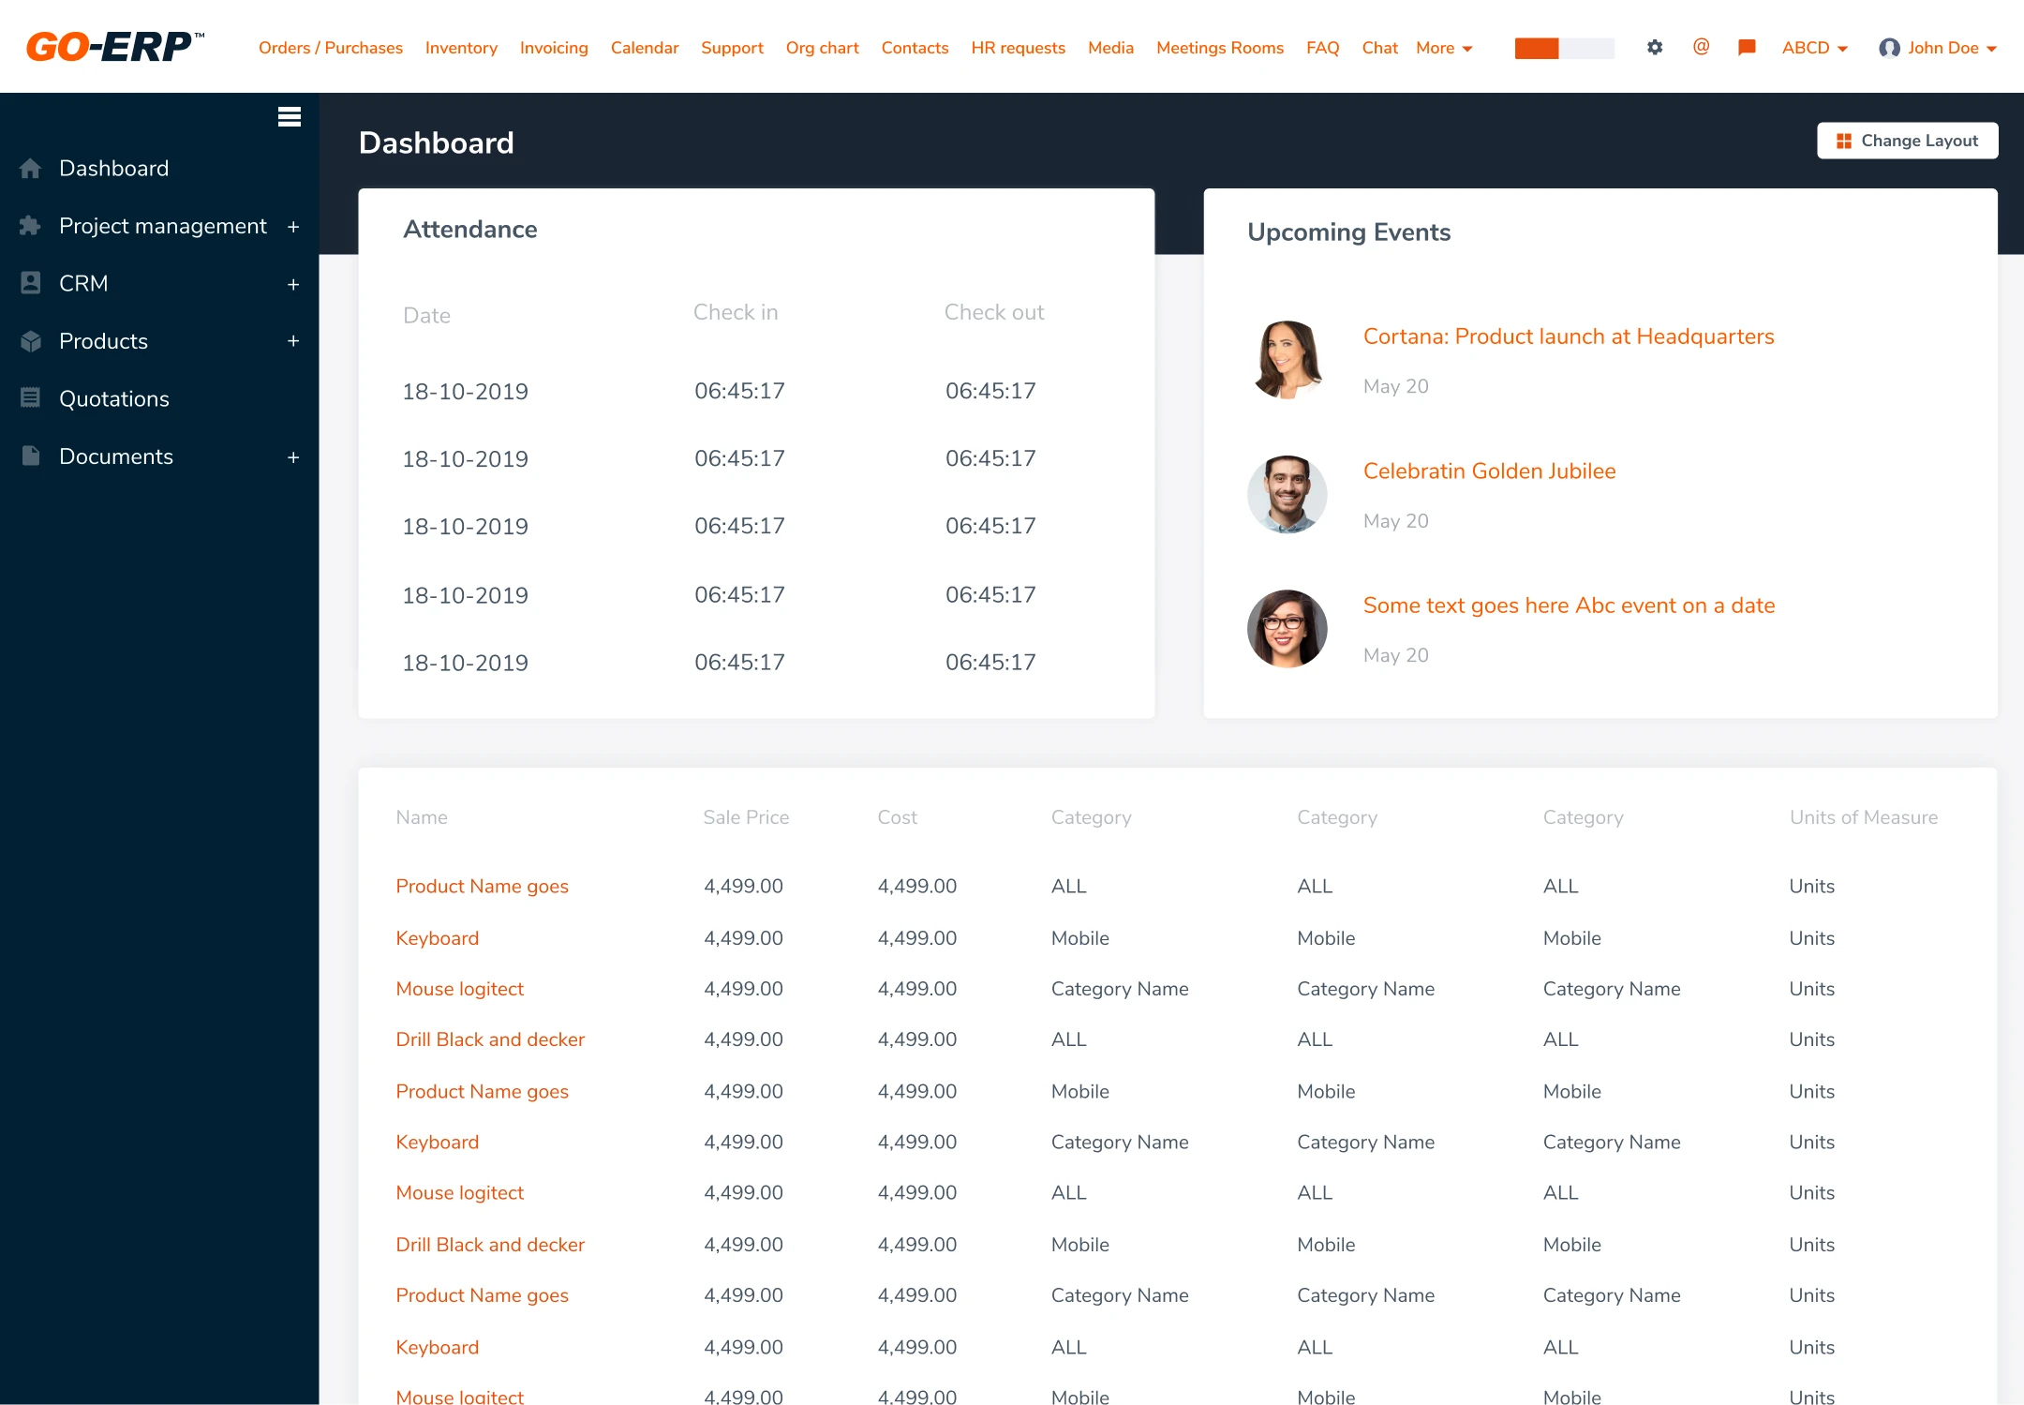The width and height of the screenshot is (2024, 1405).
Task: Open the ABCD company dropdown
Action: 1814,48
